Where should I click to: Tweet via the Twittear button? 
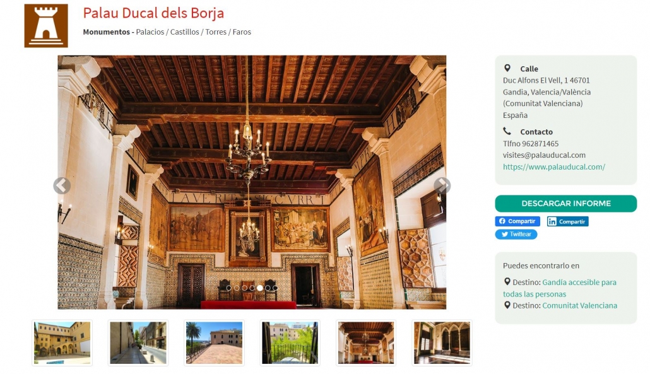516,234
